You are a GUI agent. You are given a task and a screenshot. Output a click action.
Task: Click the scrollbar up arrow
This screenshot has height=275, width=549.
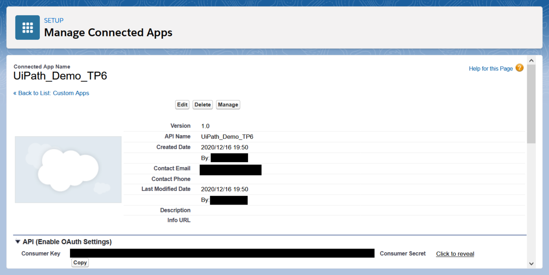point(531,60)
